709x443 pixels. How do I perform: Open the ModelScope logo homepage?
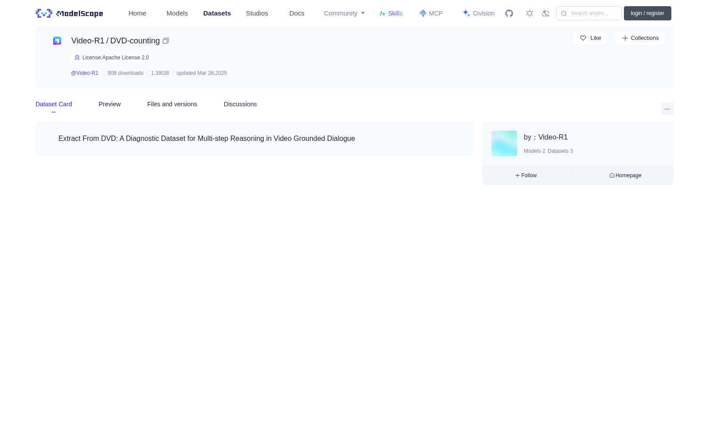pos(70,13)
